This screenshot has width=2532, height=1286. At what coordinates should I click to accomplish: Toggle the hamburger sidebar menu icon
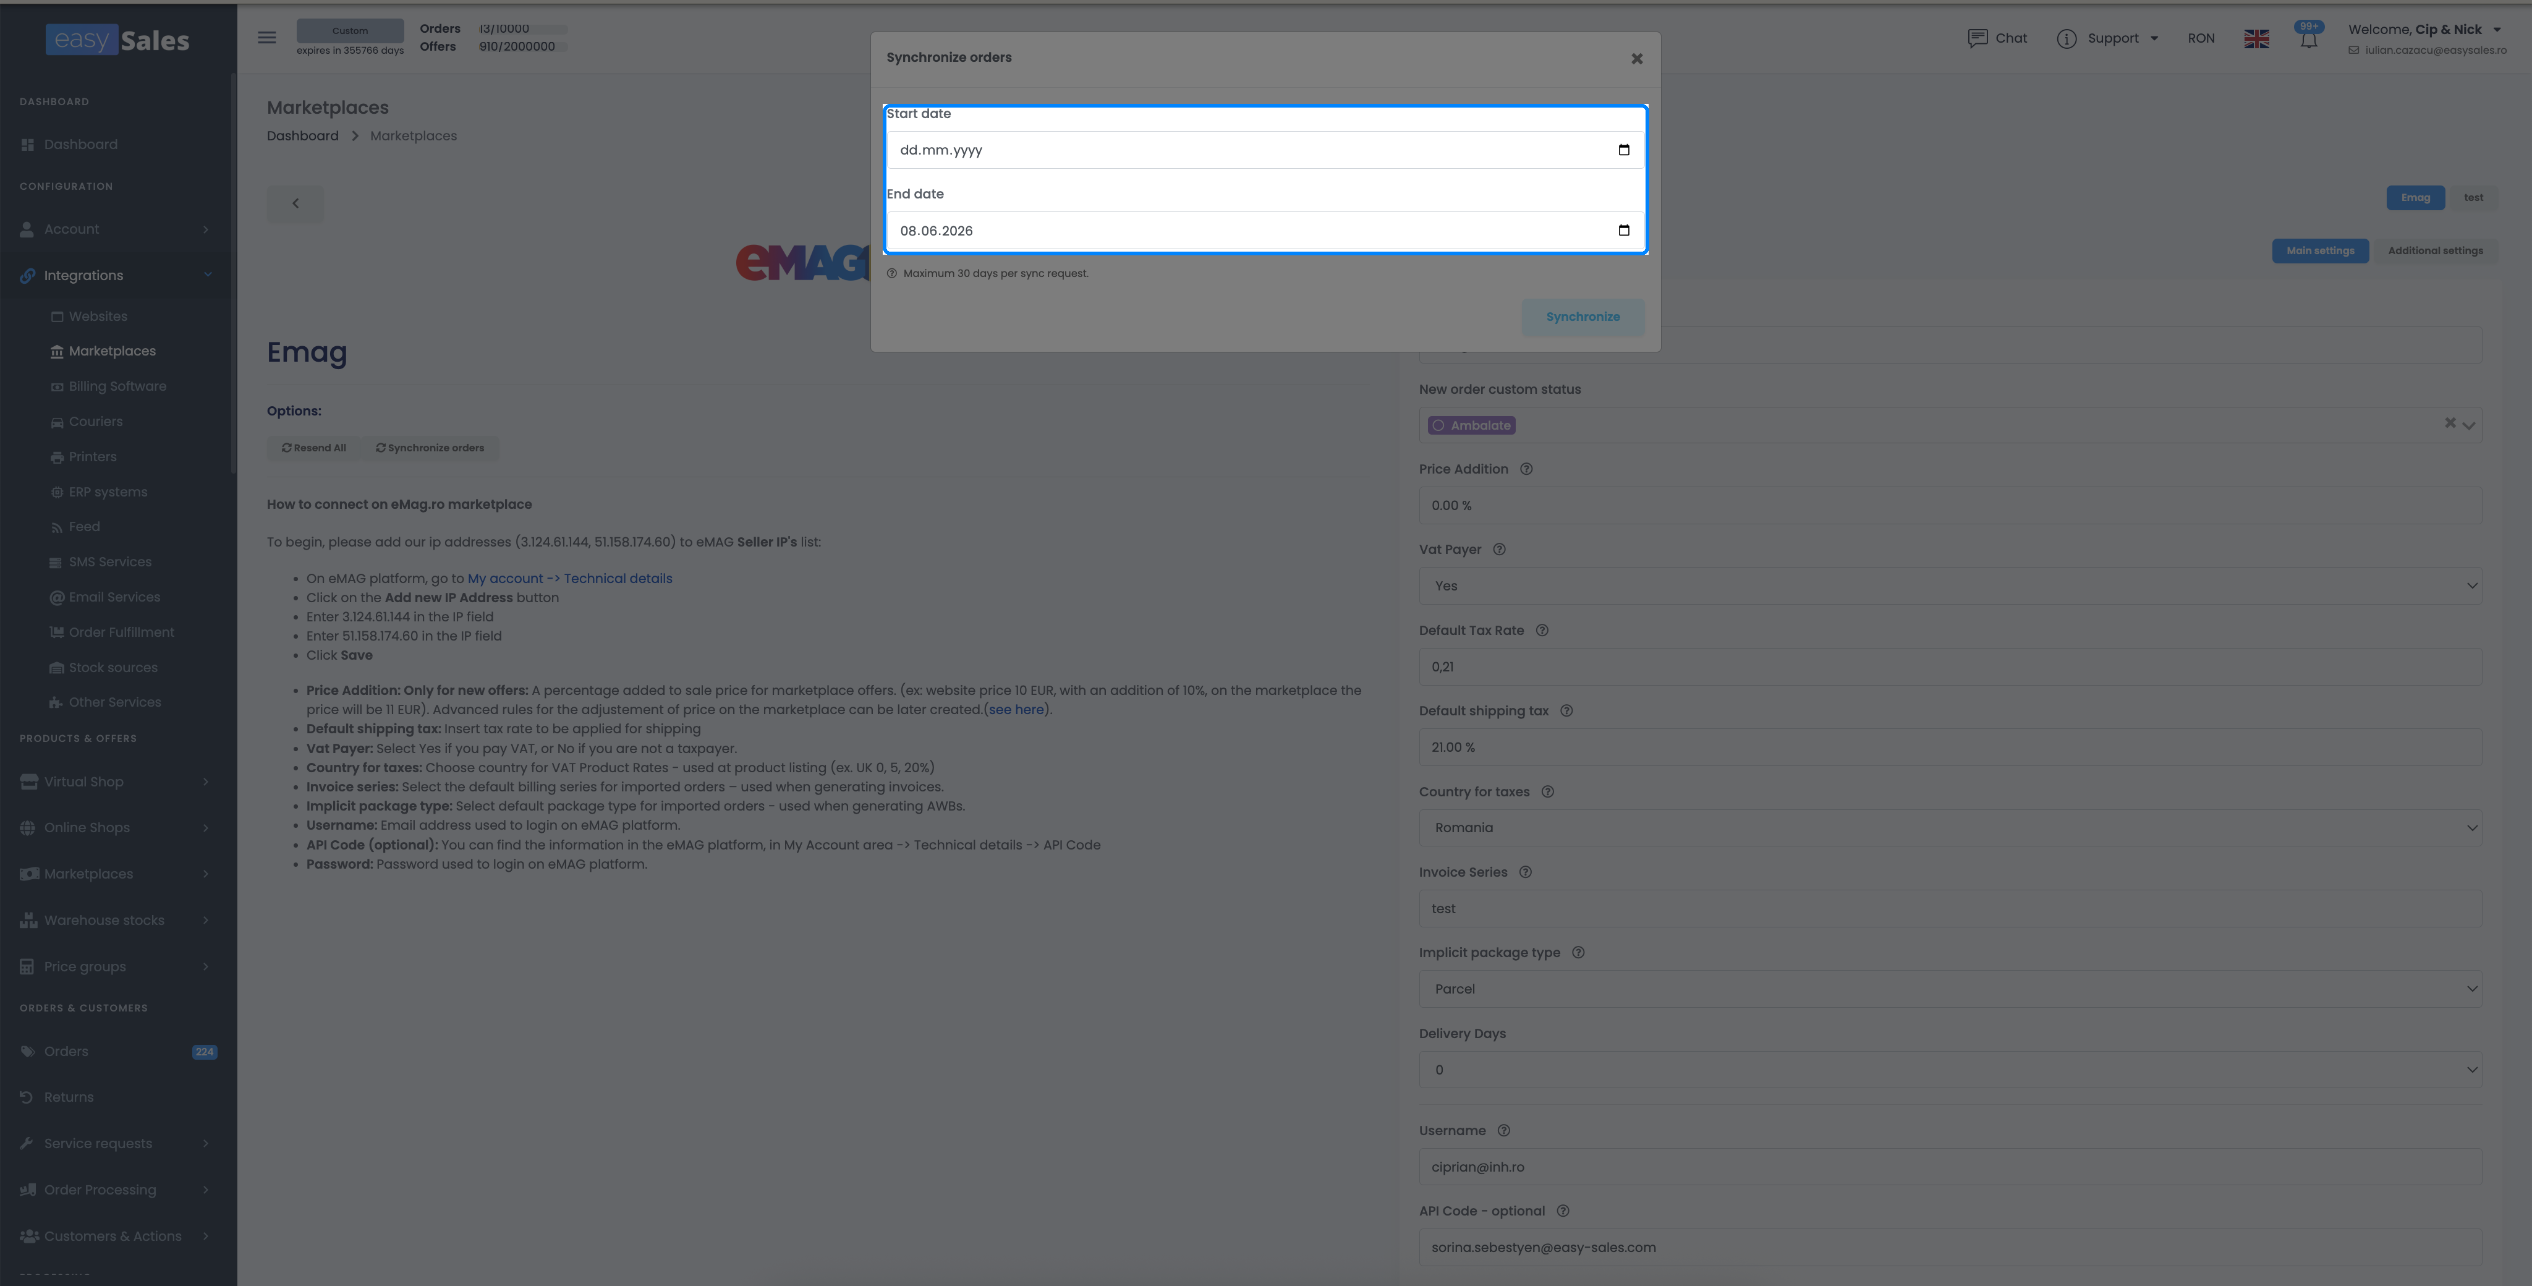pyautogui.click(x=266, y=37)
